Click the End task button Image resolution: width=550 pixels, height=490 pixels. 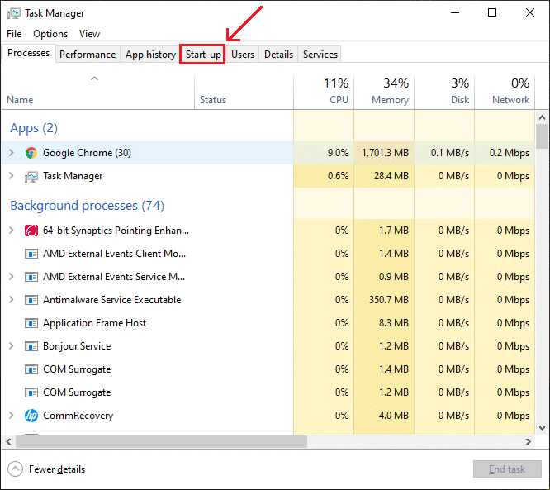[x=507, y=469]
